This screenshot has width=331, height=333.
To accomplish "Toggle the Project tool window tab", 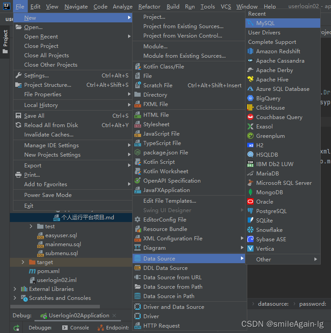I will click(5, 42).
